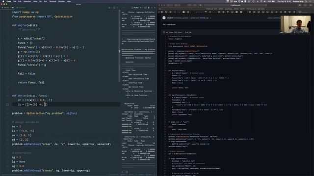The image size is (314, 176).
Task: Click the Spotlight search icon in menu bar
Action: (306, 1)
